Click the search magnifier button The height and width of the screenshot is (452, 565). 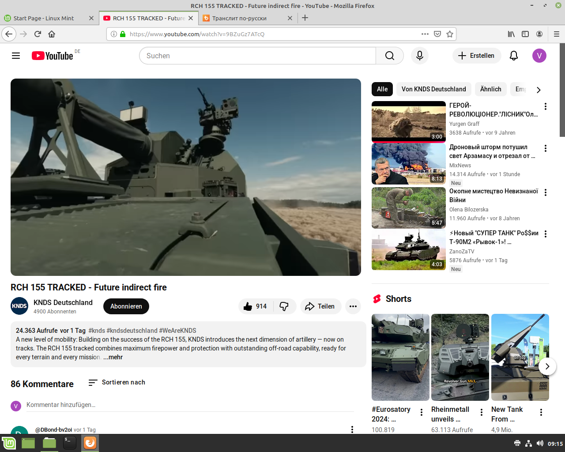click(390, 56)
